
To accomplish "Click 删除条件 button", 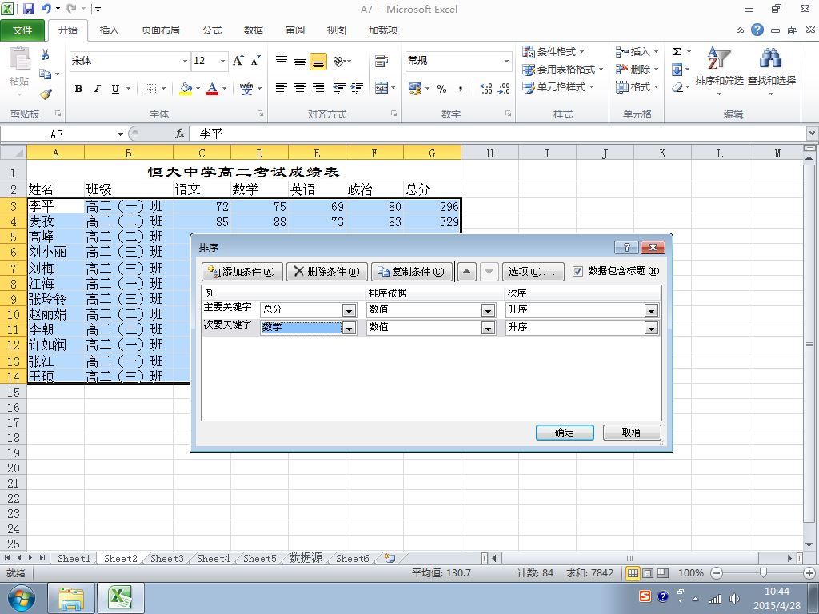I will tap(327, 272).
